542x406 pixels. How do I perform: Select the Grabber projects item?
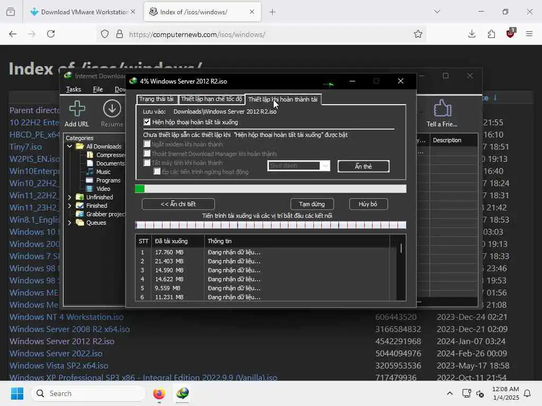[101, 214]
